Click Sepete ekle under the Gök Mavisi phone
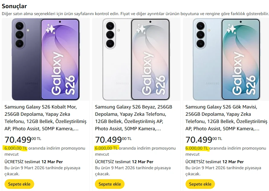The height and width of the screenshot is (191, 269). (200, 184)
